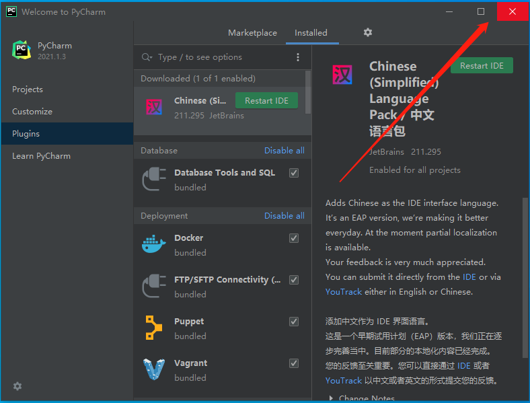Open the settings gear at sidebar bottom
This screenshot has height=403, width=530.
click(17, 386)
